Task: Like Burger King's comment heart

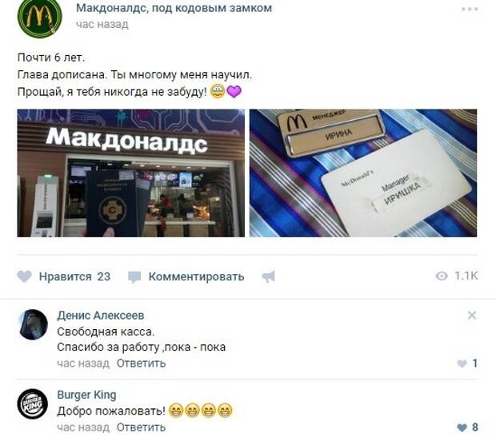Action: [462, 427]
